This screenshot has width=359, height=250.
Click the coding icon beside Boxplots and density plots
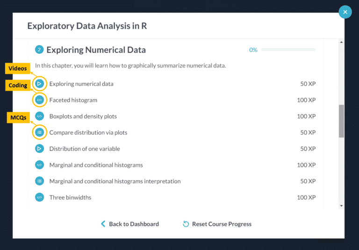pyautogui.click(x=39, y=116)
